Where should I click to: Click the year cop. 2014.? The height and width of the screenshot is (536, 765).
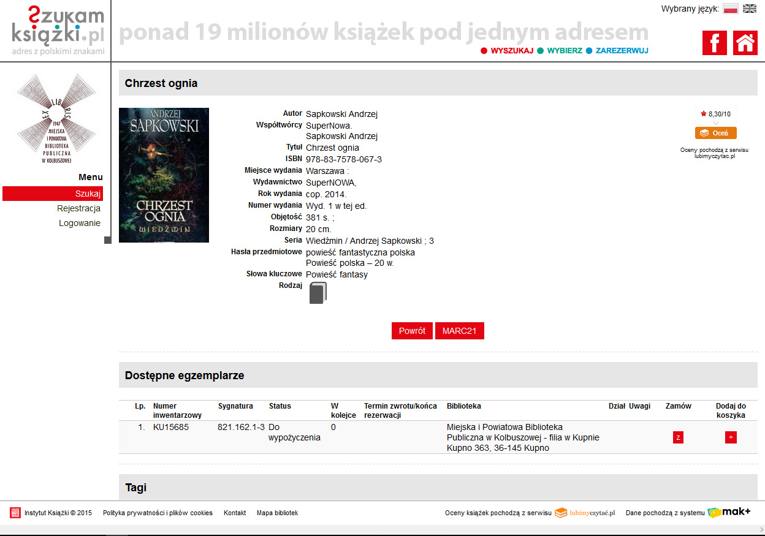click(x=326, y=194)
